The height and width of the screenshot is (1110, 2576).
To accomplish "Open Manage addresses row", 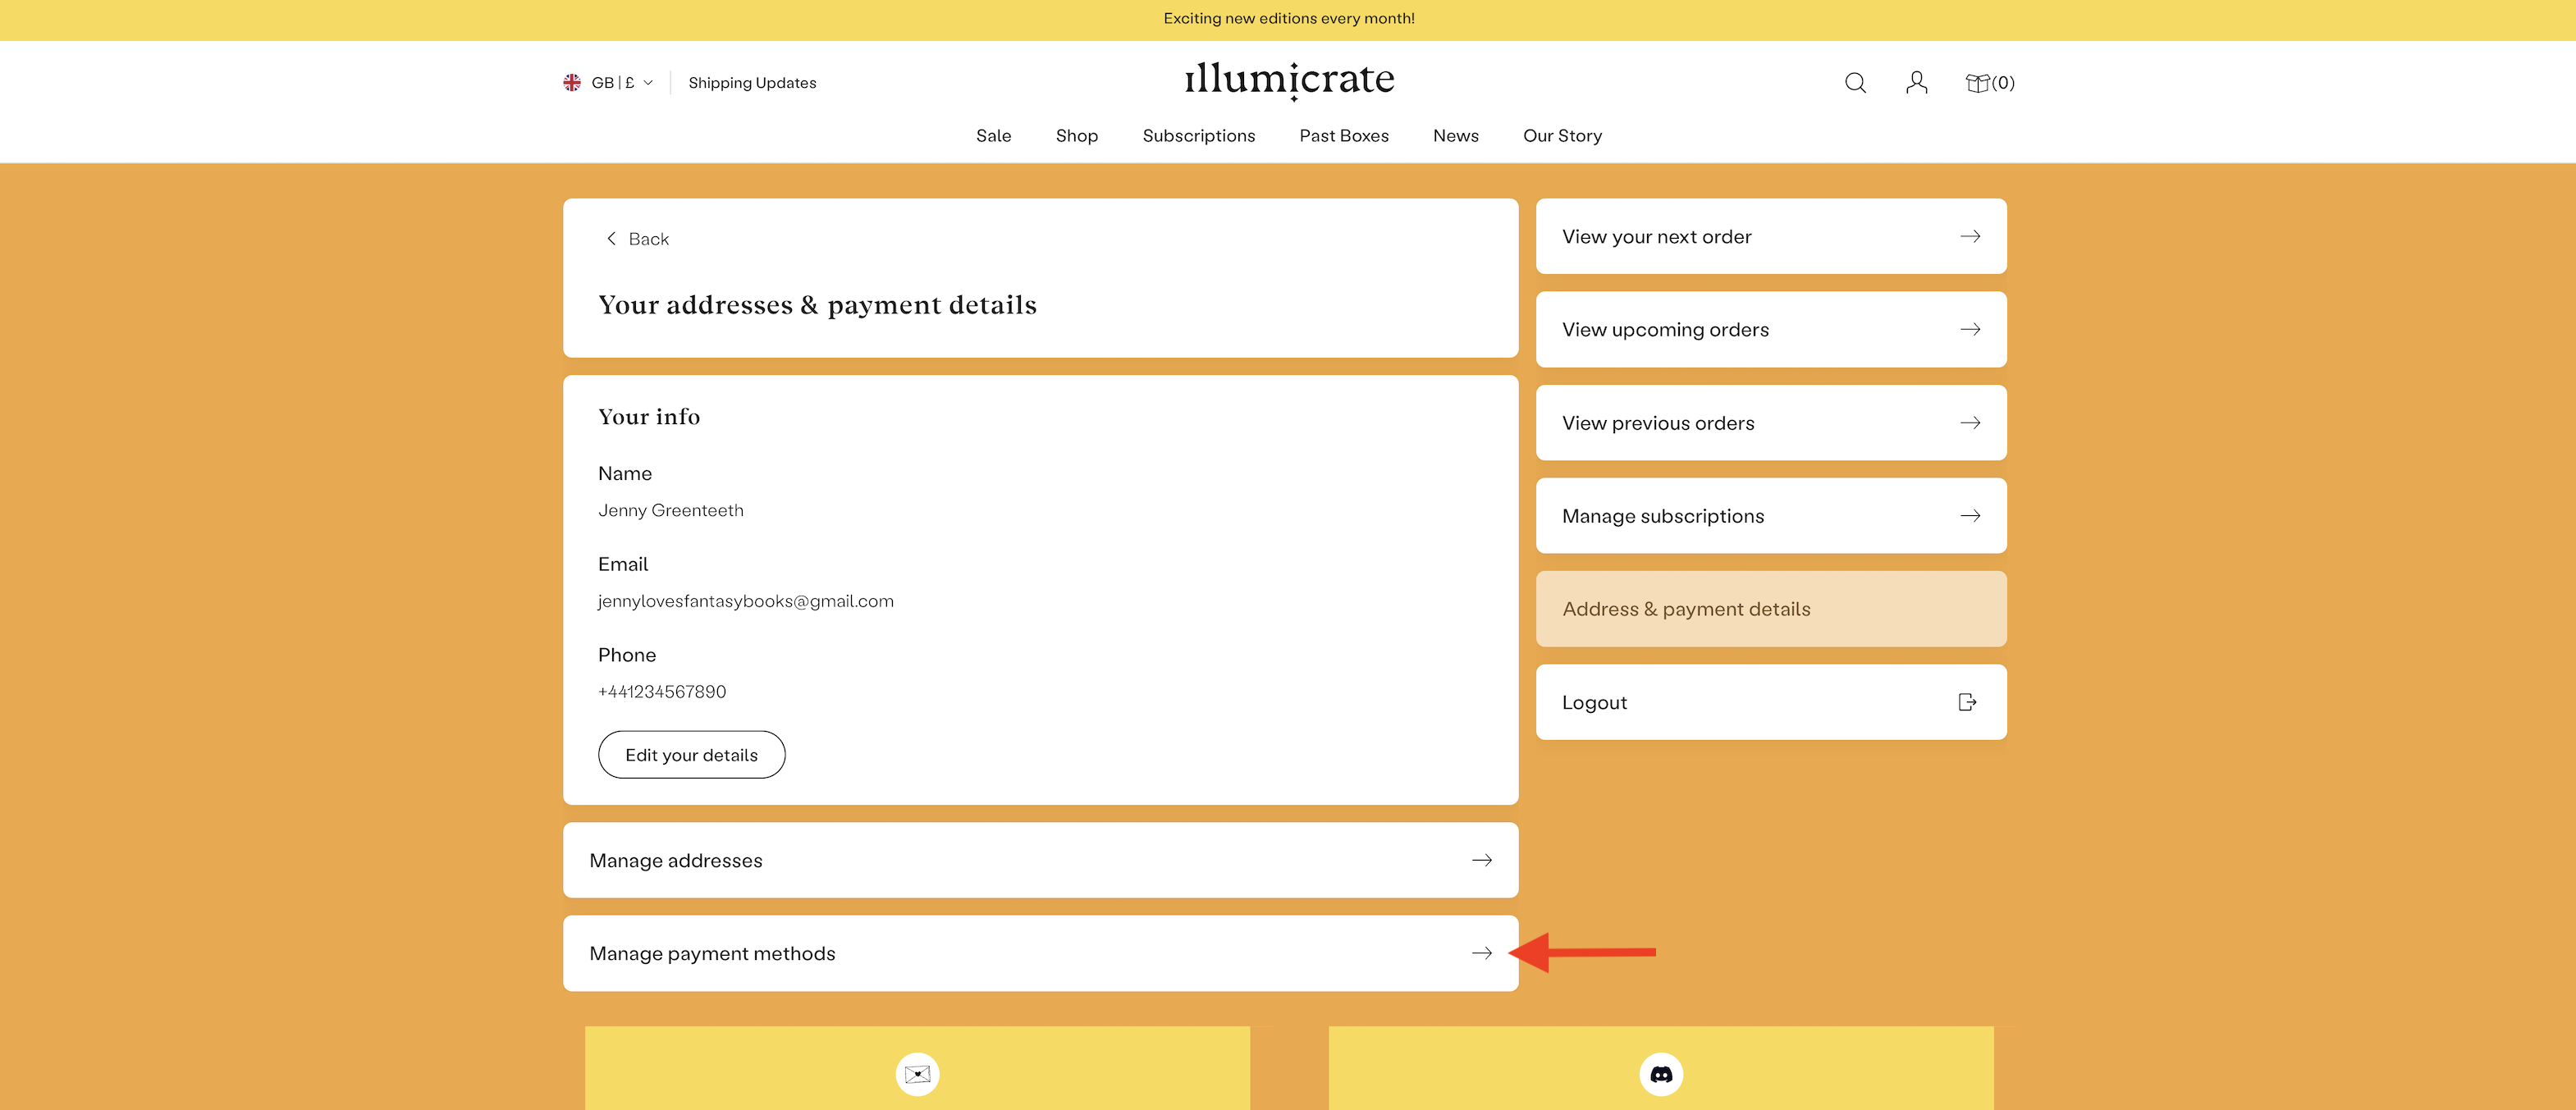I will 1040,860.
